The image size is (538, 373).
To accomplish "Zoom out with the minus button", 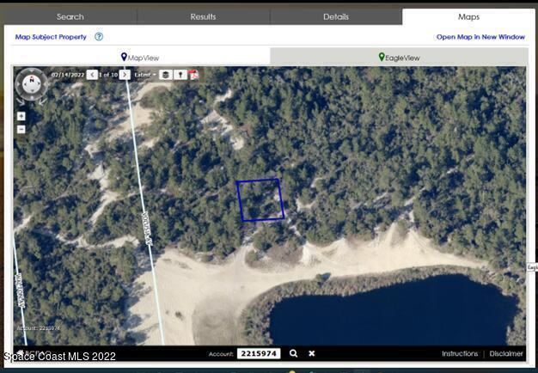I will pos(21,130).
